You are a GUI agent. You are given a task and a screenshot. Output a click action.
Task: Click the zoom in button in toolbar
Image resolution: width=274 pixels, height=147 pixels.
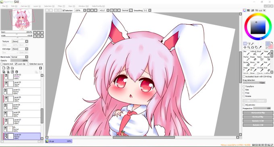[92, 10]
